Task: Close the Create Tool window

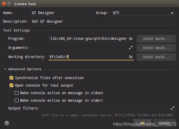Action: 4,4
